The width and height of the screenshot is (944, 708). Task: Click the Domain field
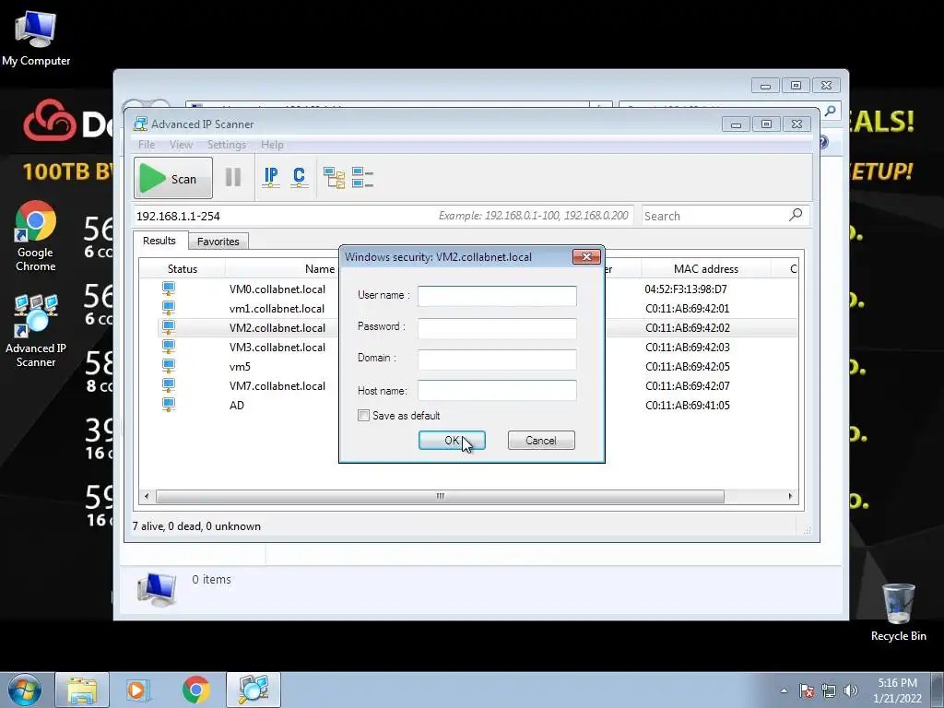click(497, 360)
